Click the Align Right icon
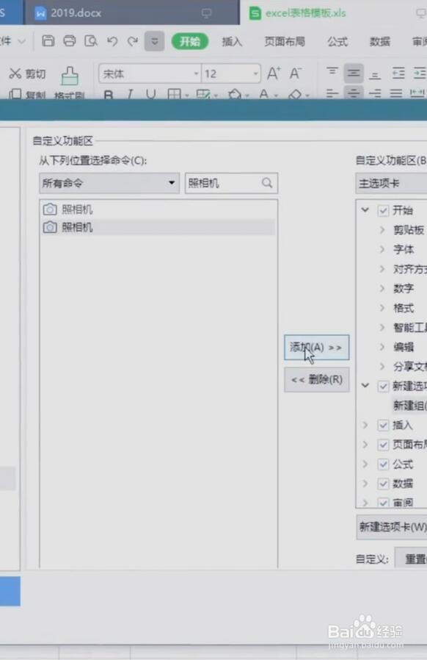427x660 pixels. [375, 93]
